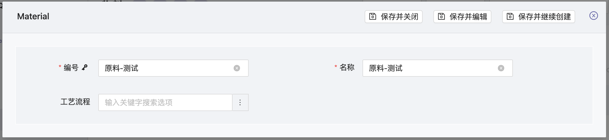
Task: Click the key icon beside 编号
Action: pyautogui.click(x=85, y=67)
